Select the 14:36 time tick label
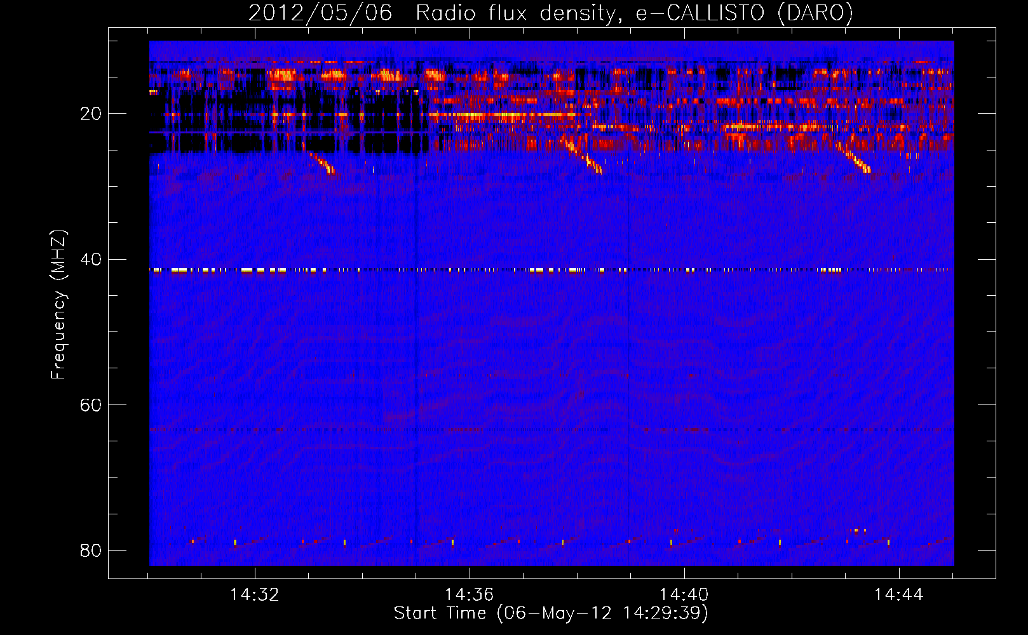Screen dimensions: 1028x635 tap(469, 595)
